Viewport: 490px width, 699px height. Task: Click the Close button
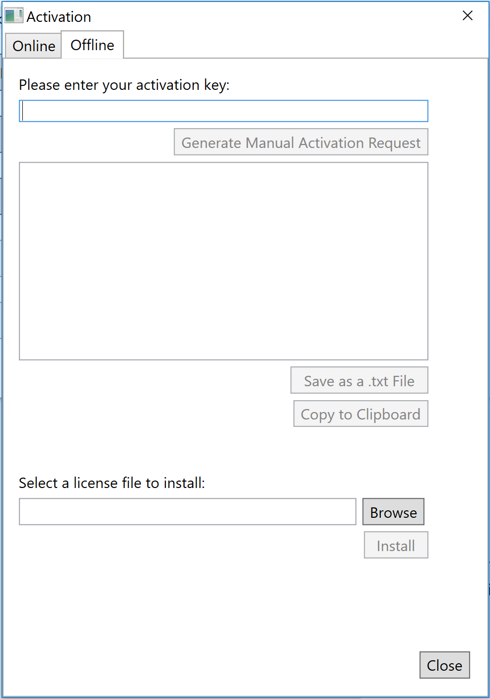tap(444, 665)
